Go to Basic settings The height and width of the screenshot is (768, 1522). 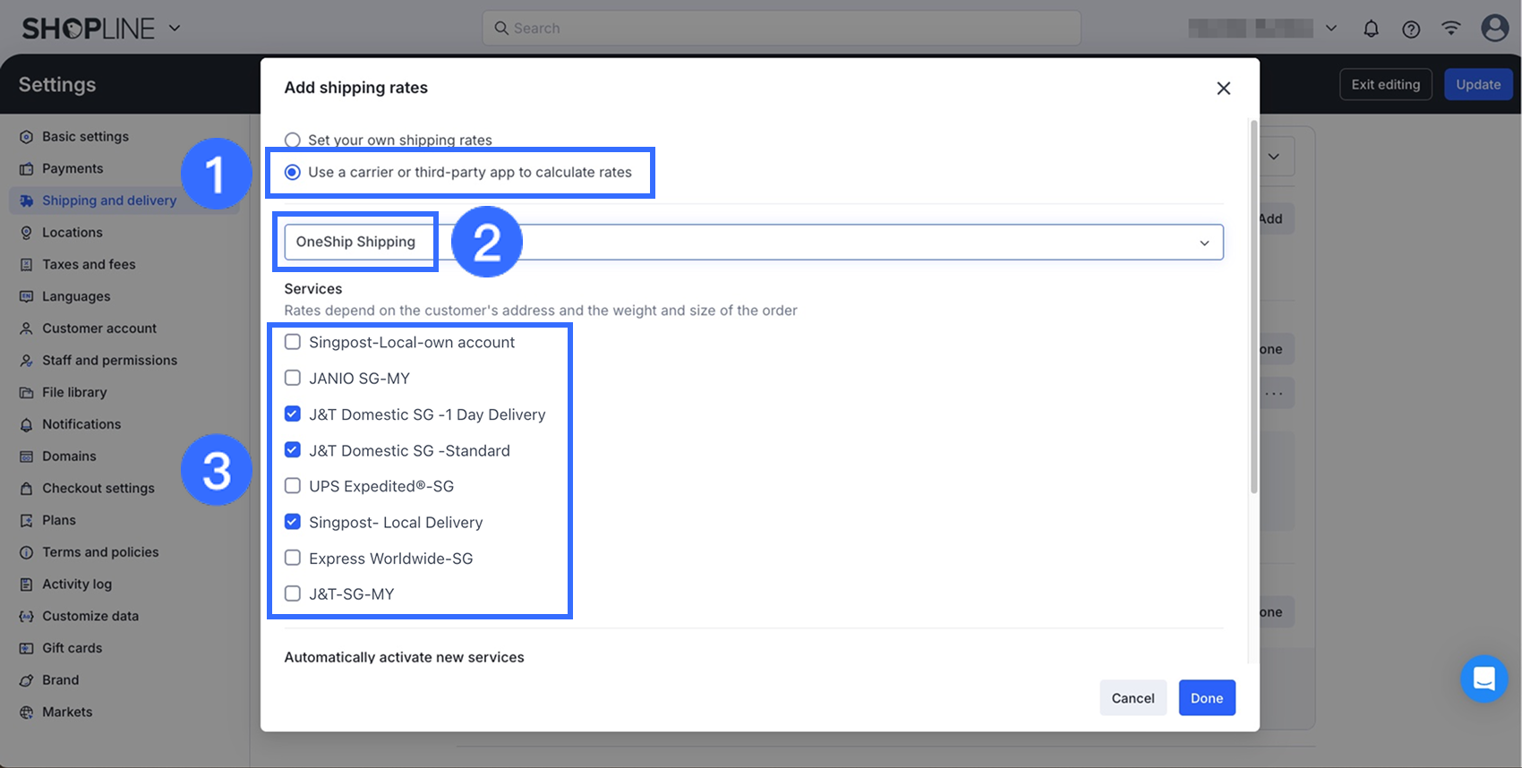(85, 137)
